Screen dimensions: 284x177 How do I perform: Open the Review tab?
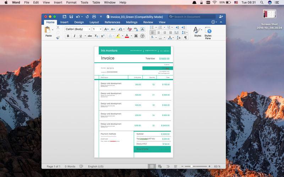148,22
